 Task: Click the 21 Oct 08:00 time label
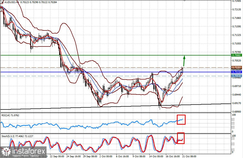point(189,156)
